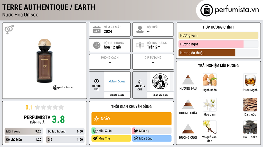Click the Độ lưu hương 0.00 score bar
The width and height of the screenshot is (263, 147).
(x=65, y=131)
